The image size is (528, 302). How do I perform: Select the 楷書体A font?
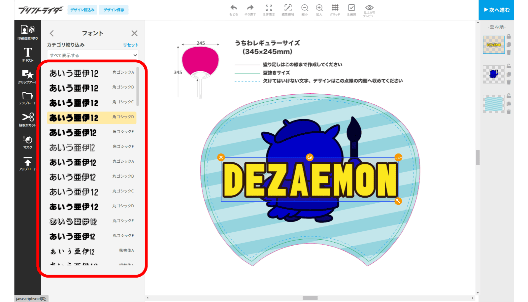click(x=92, y=251)
